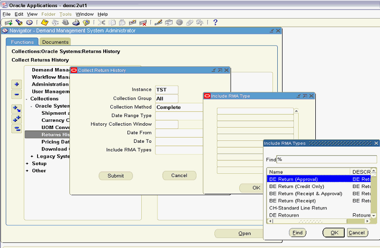Click Submit in Collect Return History

(x=116, y=176)
